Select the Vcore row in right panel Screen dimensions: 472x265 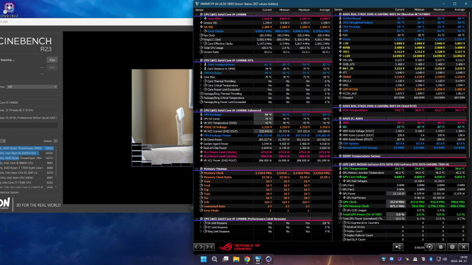point(401,39)
